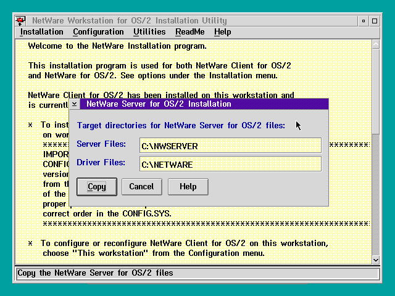Open the main window system menu icon

click(x=20, y=20)
